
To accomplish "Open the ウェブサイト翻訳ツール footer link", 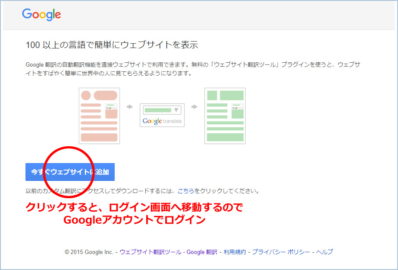I will click(x=151, y=252).
